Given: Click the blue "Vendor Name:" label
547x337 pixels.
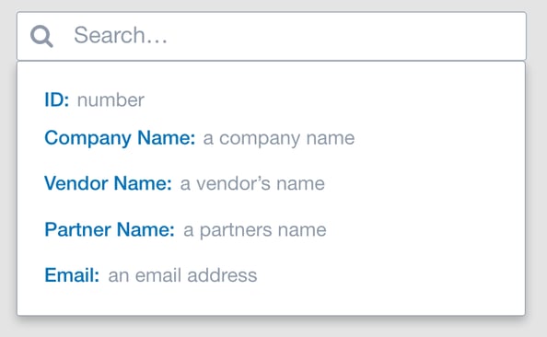Looking at the screenshot, I should [108, 183].
